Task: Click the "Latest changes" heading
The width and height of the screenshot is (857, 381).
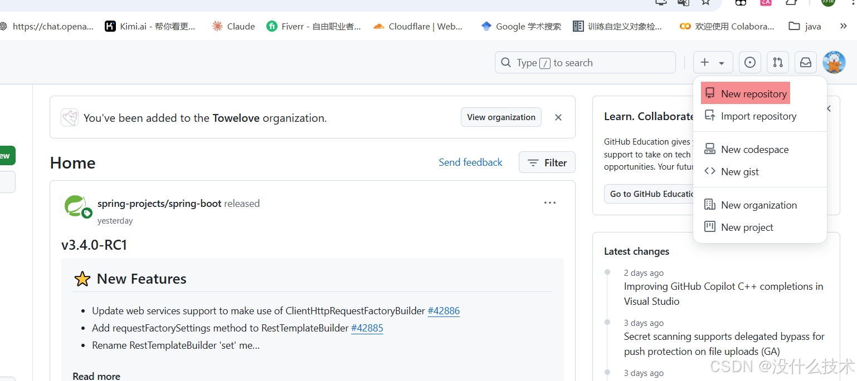Action: pyautogui.click(x=637, y=251)
